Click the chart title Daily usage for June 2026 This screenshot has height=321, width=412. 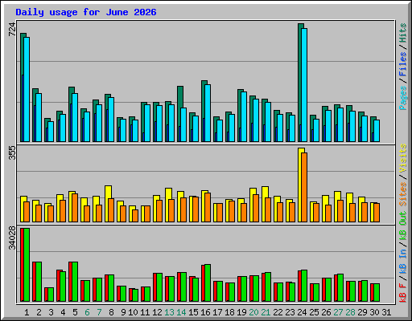(x=86, y=12)
